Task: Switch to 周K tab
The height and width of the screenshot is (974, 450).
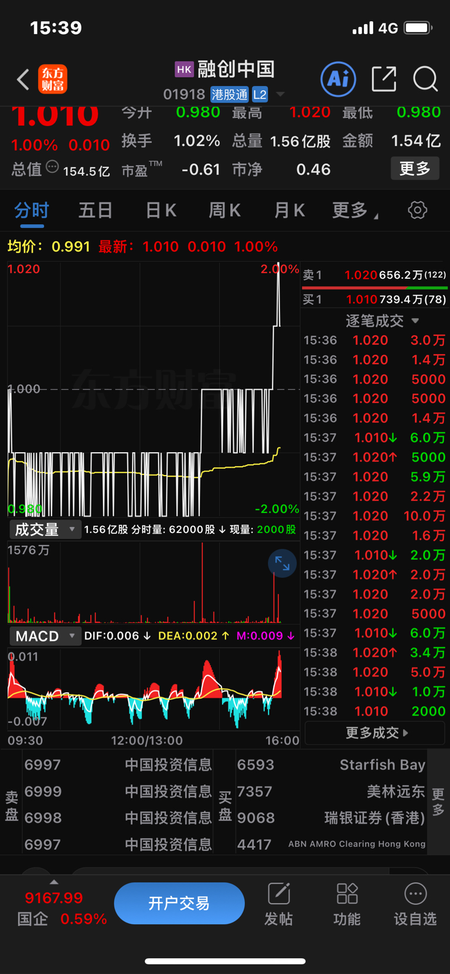Action: click(x=224, y=210)
